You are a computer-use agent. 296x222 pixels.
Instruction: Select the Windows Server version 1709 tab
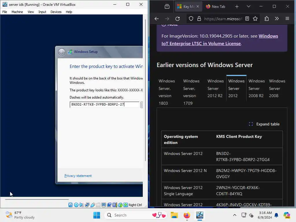pyautogui.click(x=191, y=92)
